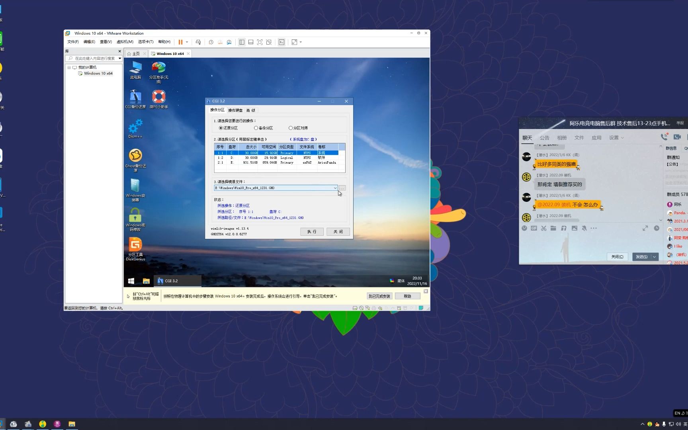Click the CGI 3.2 taskbar button in VM
This screenshot has width=688, height=430.
click(178, 281)
